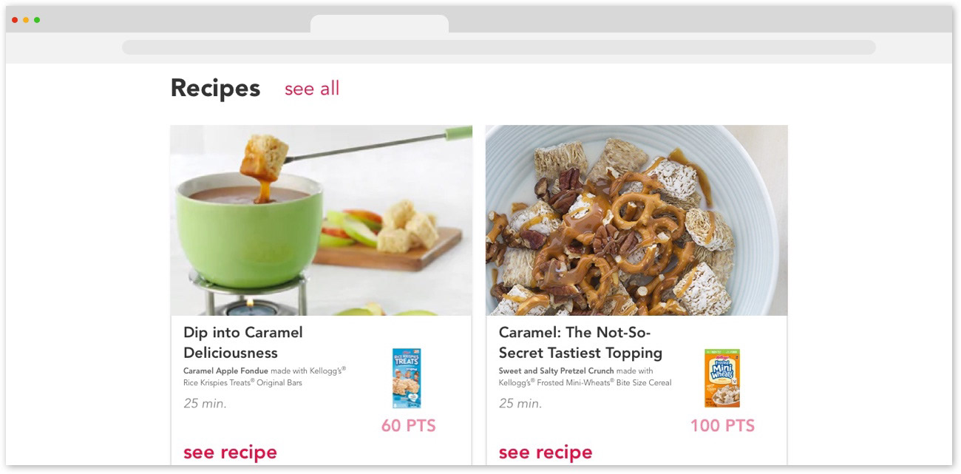Click the Rice Krispies Treats box icon

pyautogui.click(x=407, y=379)
